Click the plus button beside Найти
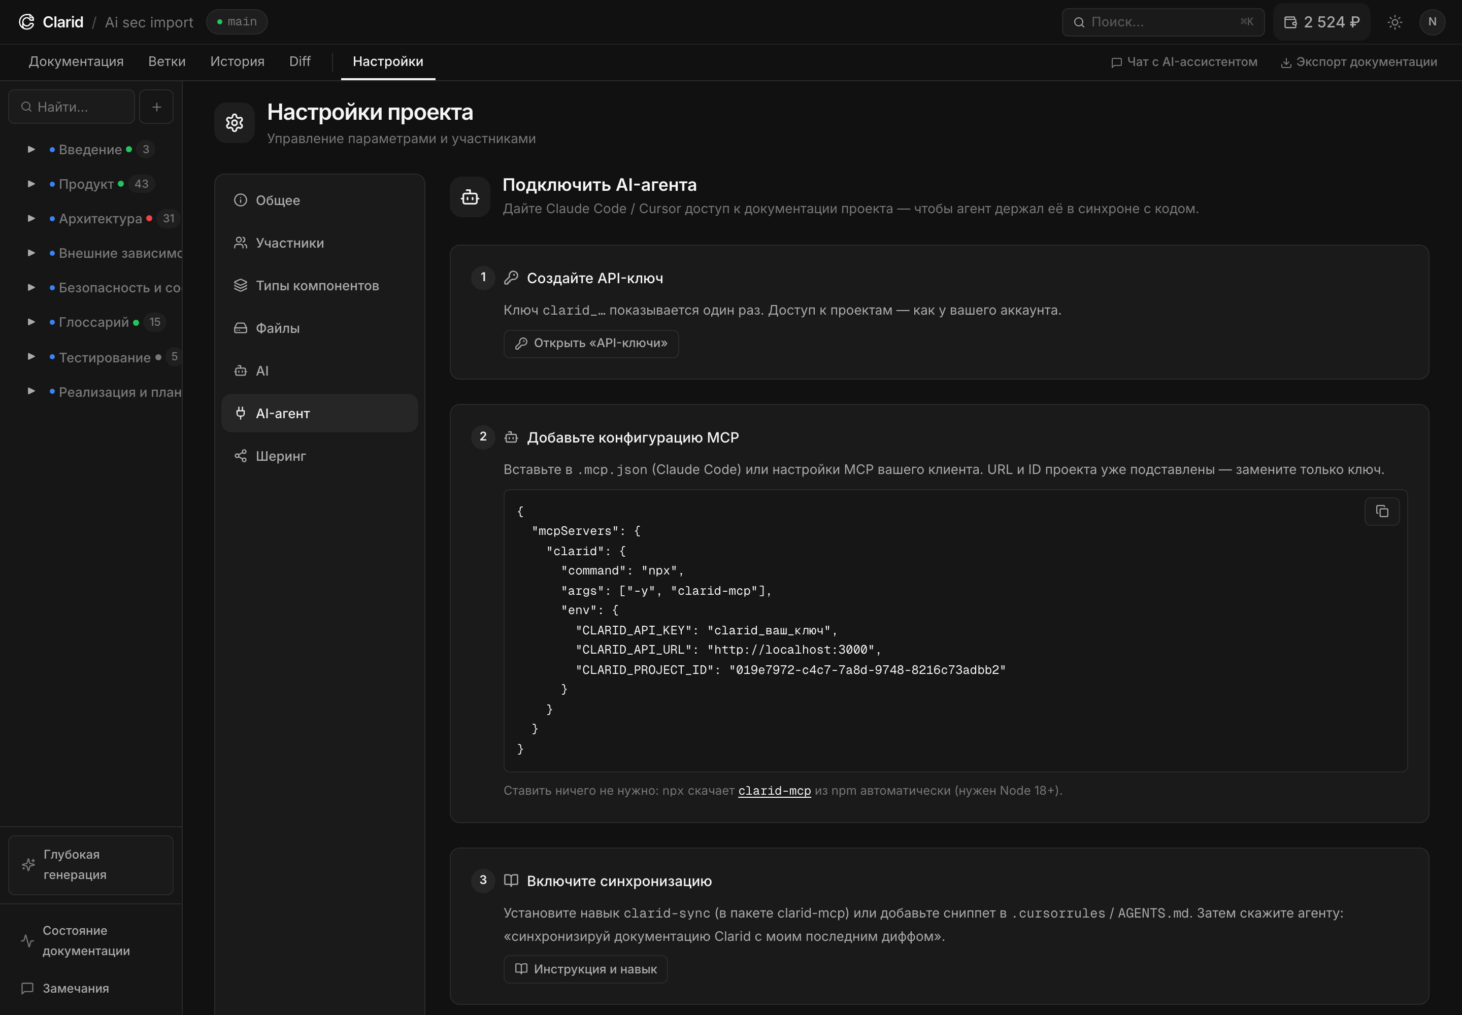Image resolution: width=1462 pixels, height=1015 pixels. coord(156,107)
